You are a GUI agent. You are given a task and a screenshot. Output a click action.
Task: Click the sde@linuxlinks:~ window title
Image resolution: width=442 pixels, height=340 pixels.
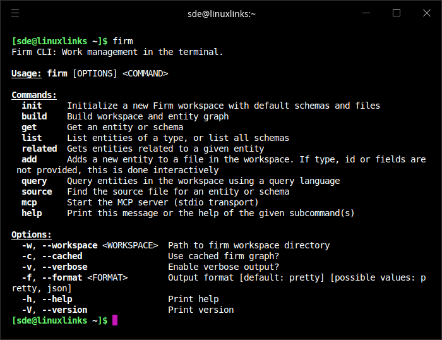click(222, 13)
